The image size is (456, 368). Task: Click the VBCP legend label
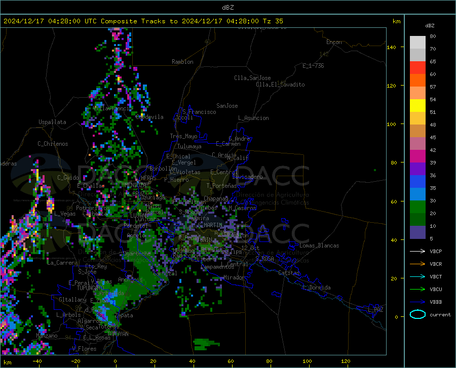436,251
